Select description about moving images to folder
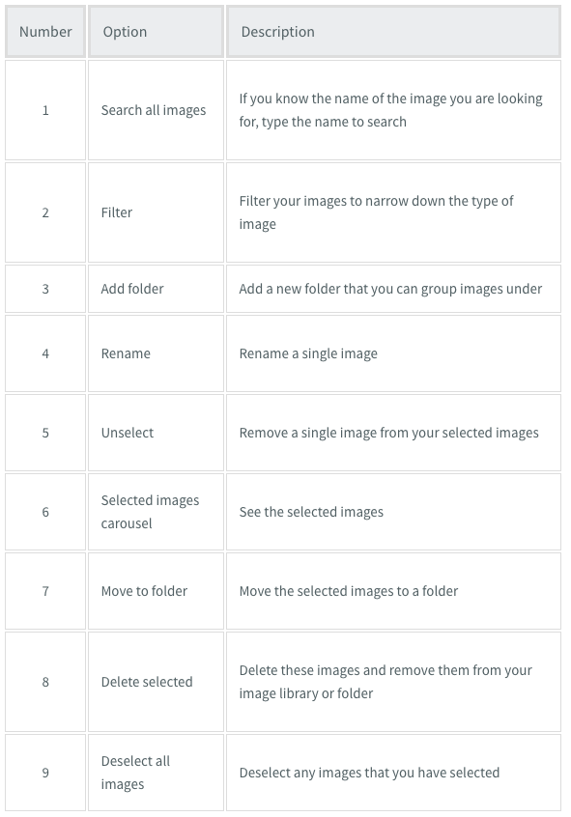Viewport: 571px width, 817px height. pyautogui.click(x=349, y=591)
